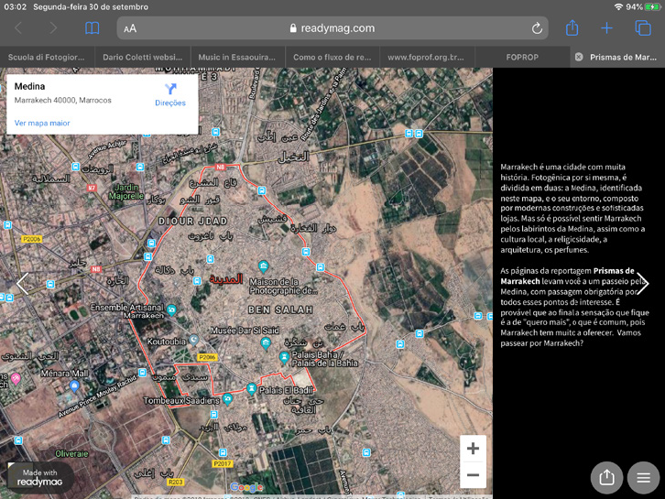
Task: Click Readymag share button at bottom
Action: (606, 477)
